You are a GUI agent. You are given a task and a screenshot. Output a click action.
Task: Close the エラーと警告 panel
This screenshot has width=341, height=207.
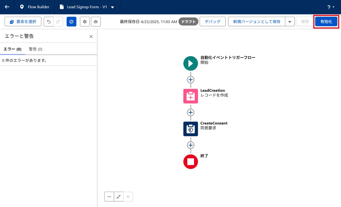[91, 36]
